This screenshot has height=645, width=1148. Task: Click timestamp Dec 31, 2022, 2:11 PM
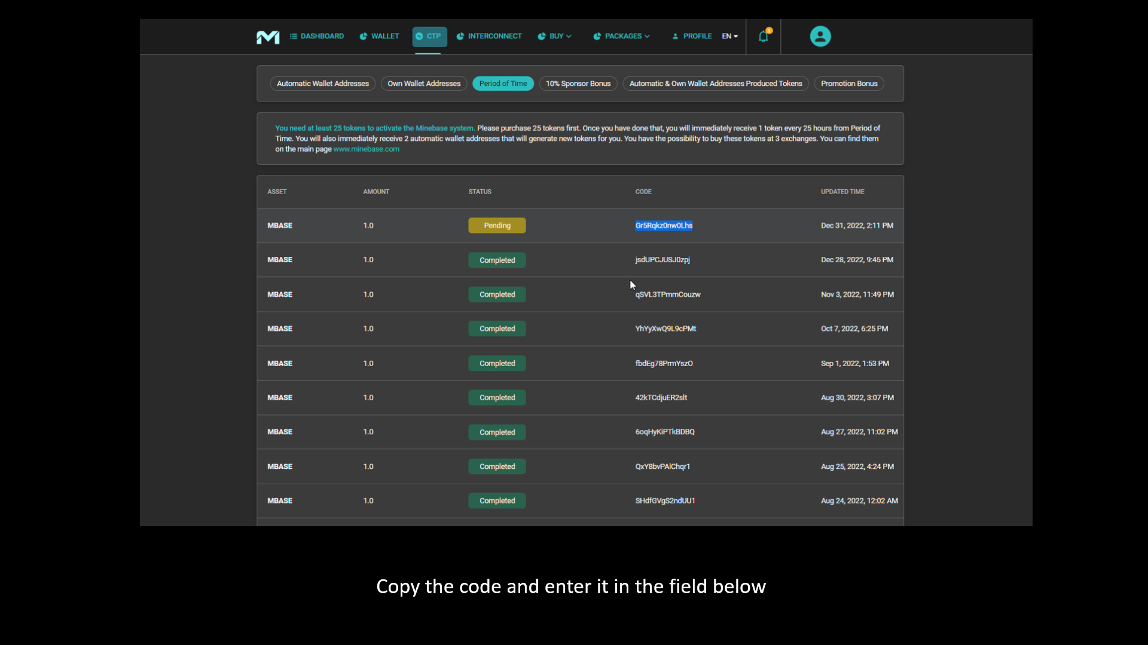857,225
